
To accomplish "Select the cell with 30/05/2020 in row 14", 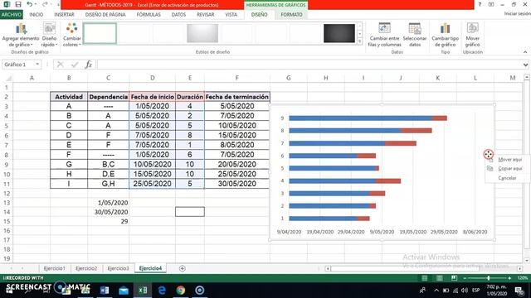I will tap(109, 212).
